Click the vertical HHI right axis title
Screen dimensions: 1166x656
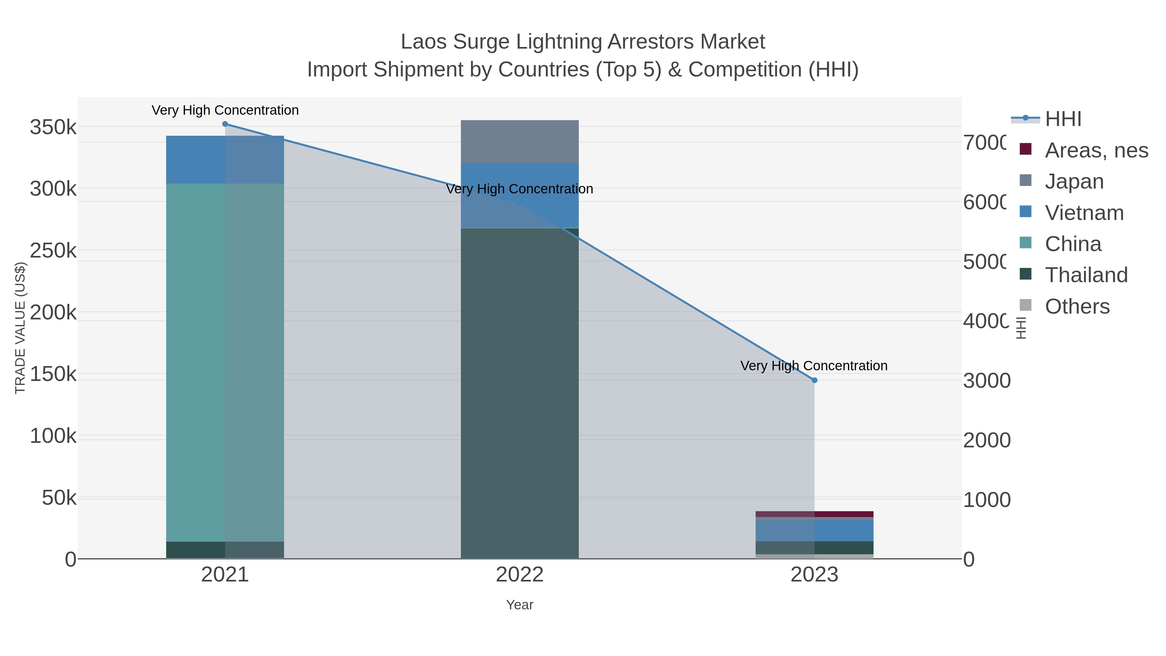pyautogui.click(x=1021, y=328)
